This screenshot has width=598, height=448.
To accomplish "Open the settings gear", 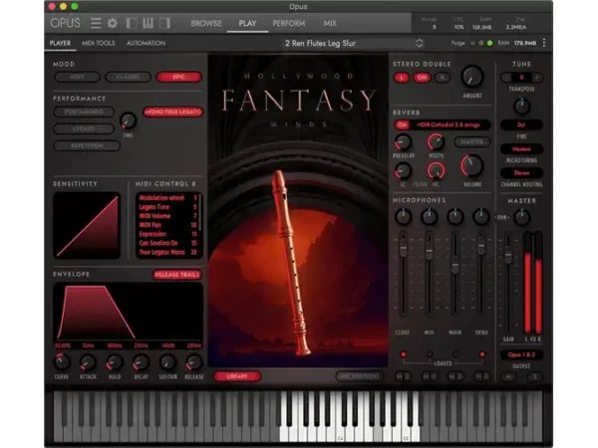I will [x=113, y=24].
